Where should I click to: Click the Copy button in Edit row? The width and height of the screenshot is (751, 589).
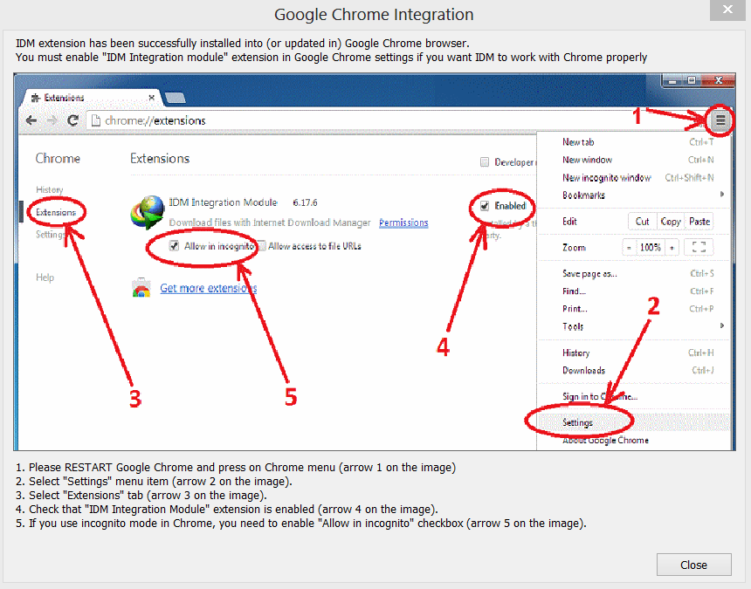tap(671, 222)
